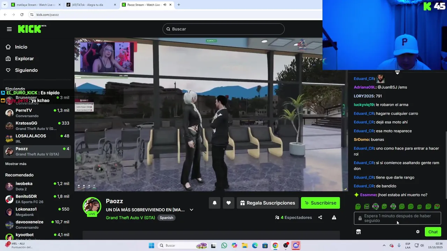The height and width of the screenshot is (251, 447).
Task: Open the hamburger sidebar menu
Action: click(x=9, y=29)
